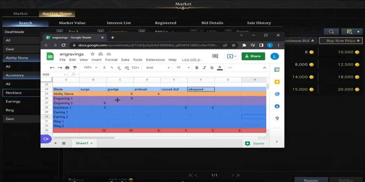Open the Extensions menu

click(x=155, y=60)
